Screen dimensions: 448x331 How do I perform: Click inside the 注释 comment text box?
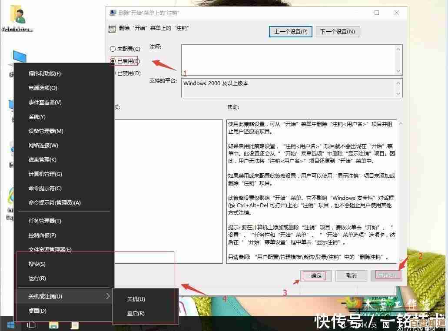pyautogui.click(x=287, y=60)
